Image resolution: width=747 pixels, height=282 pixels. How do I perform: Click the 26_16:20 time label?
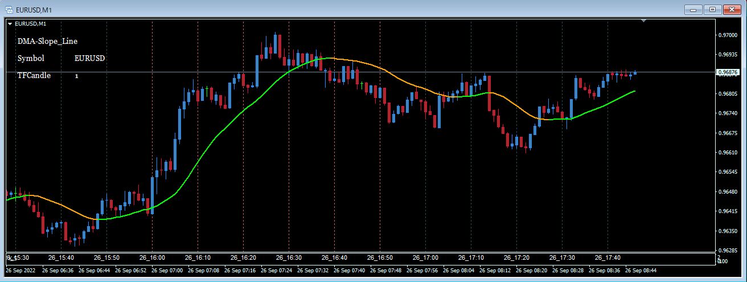(244, 258)
